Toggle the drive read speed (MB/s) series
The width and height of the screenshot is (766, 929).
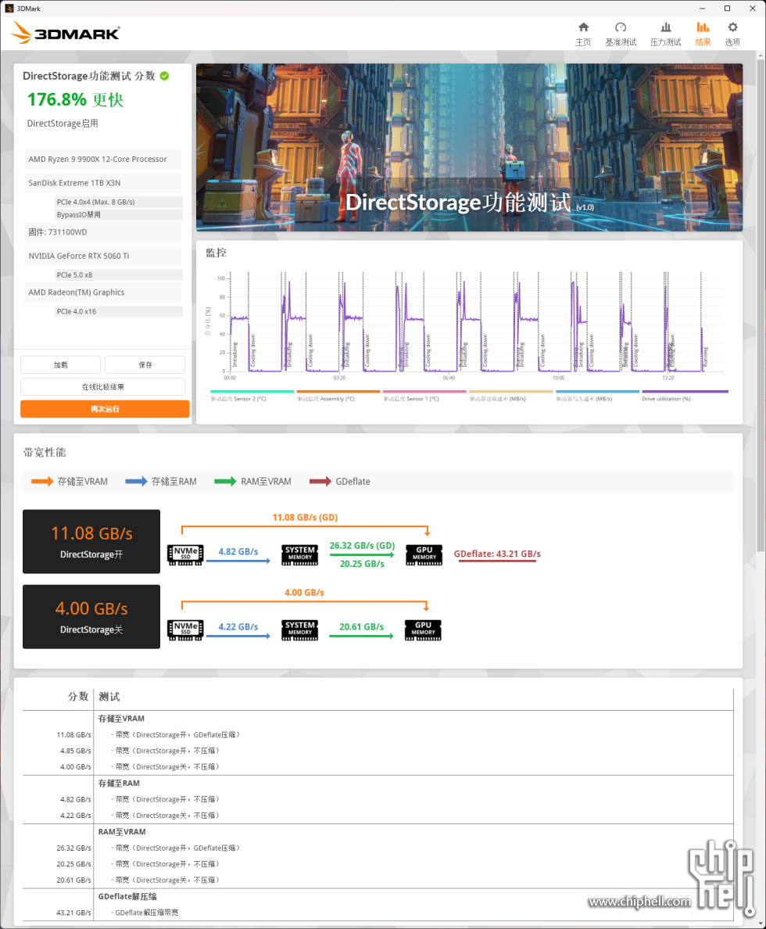pos(510,396)
